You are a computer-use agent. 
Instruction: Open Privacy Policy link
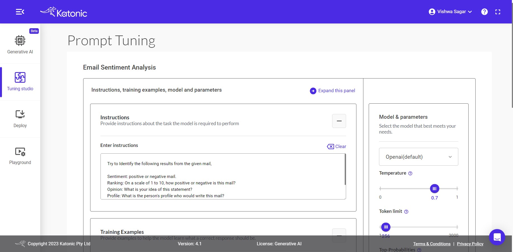(470, 244)
